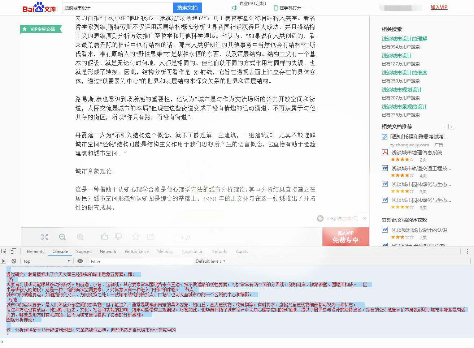
Task: Open the "Default levels" log filter dropdown
Action: [210, 261]
